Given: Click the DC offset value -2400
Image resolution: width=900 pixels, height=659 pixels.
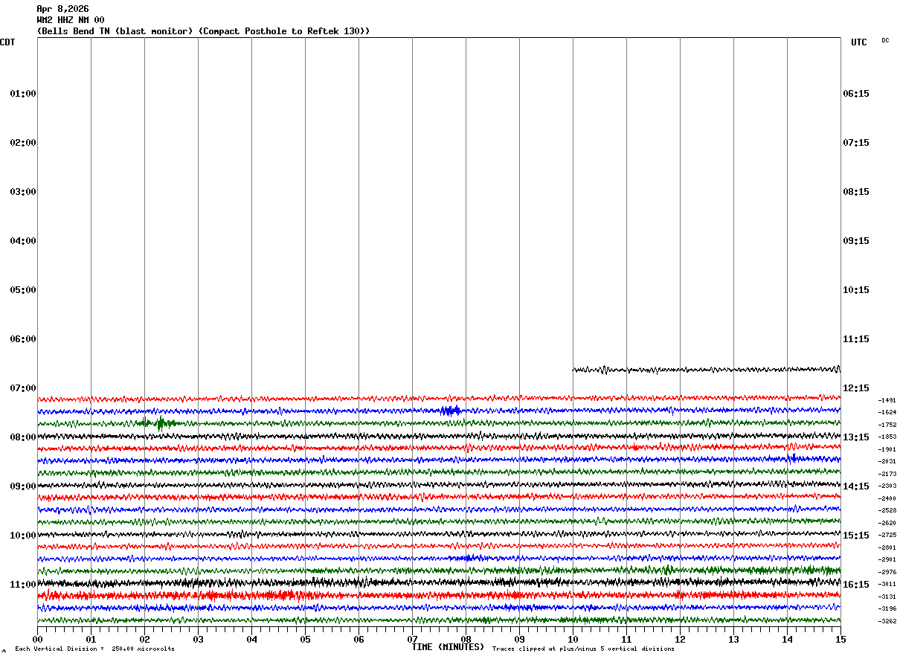Looking at the screenshot, I should tap(887, 498).
